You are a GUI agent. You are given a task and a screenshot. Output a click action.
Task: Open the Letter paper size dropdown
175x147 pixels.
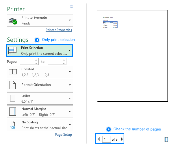(70, 98)
